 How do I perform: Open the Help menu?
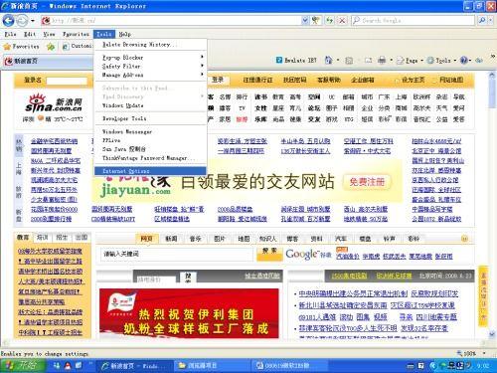pos(124,34)
